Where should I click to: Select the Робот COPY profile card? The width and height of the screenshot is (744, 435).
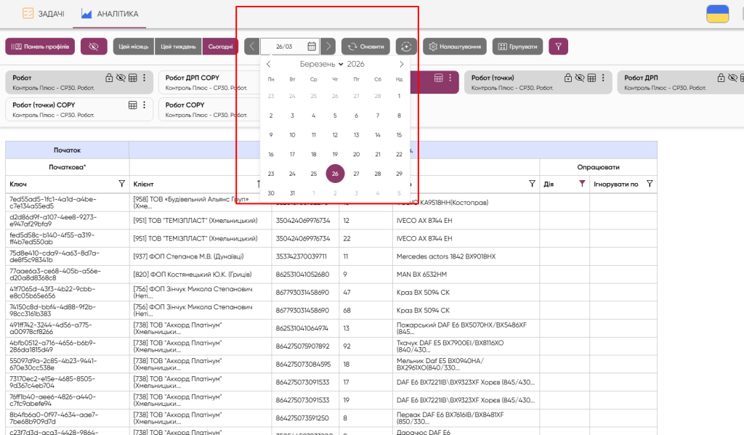pos(209,109)
